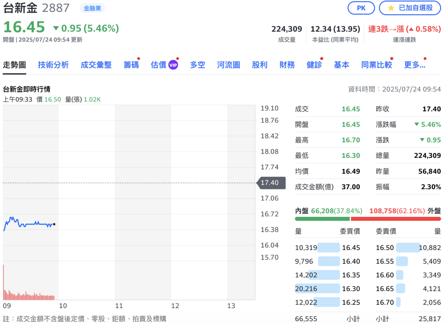Click the 已加自選股 watchlist button
The image size is (445, 323).
(x=410, y=8)
